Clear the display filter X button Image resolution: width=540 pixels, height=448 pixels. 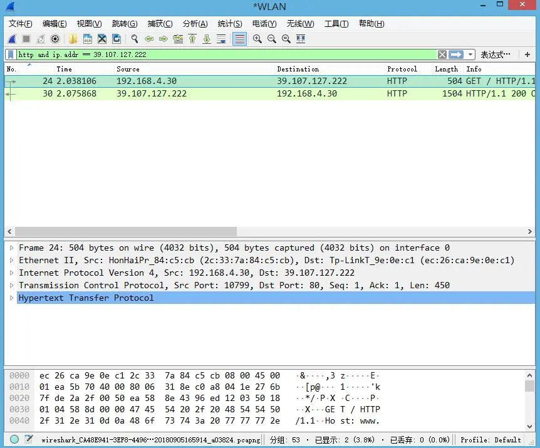click(x=442, y=55)
